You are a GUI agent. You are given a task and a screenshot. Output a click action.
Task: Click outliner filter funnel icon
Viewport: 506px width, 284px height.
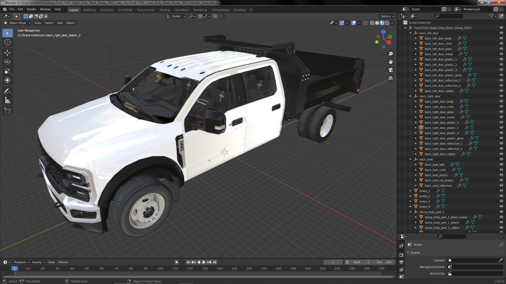click(x=492, y=16)
